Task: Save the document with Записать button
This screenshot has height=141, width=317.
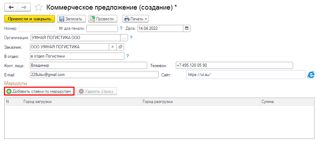Action: tap(71, 19)
